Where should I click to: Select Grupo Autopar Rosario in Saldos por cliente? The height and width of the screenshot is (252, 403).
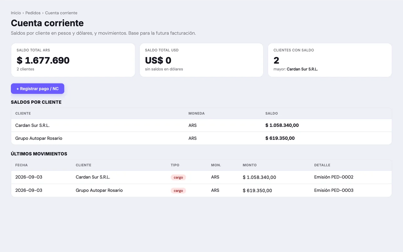point(39,138)
